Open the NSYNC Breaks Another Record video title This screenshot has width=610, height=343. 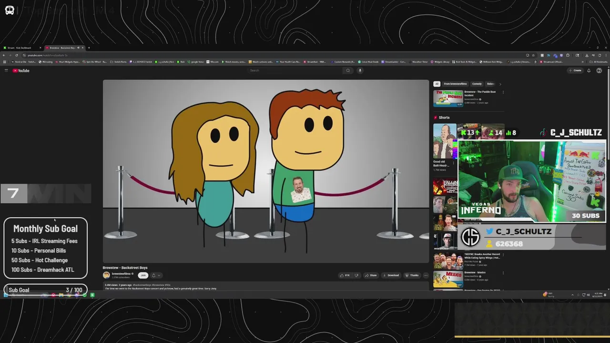(x=482, y=256)
